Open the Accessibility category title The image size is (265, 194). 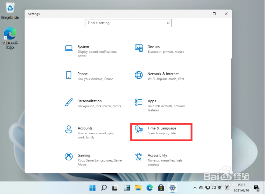(157, 155)
